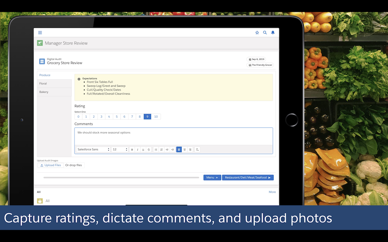The width and height of the screenshot is (388, 242).
Task: Click the Upload Files button
Action: tap(51, 165)
